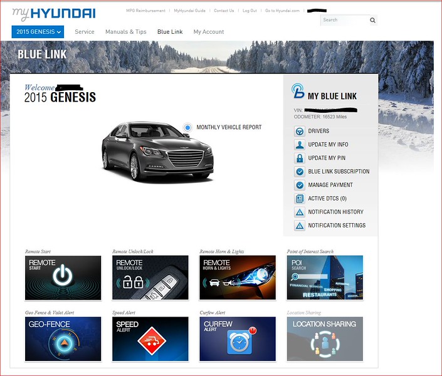Click the 'Remote Start' caption text
This screenshot has width=442, height=376.
click(38, 251)
